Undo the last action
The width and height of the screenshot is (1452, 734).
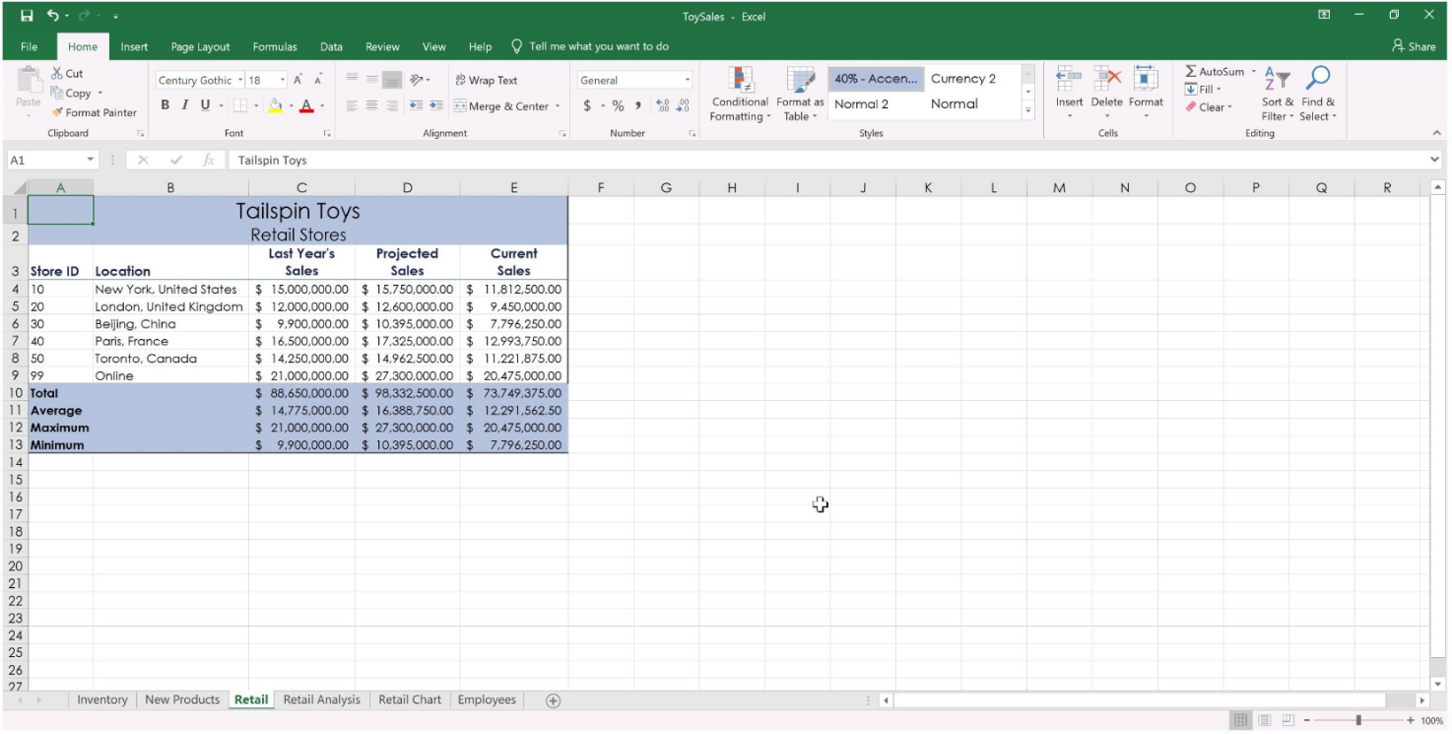[x=52, y=16]
